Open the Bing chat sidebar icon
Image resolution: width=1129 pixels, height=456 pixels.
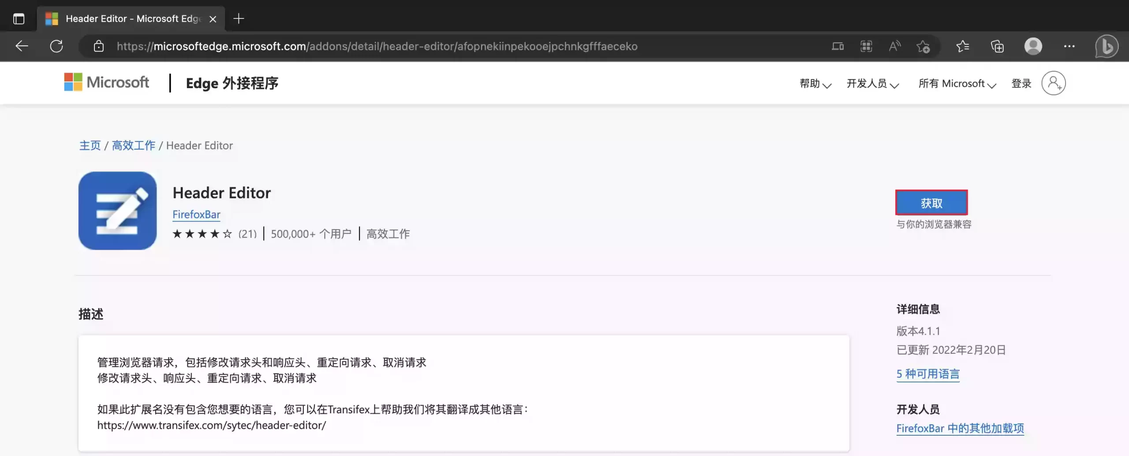click(x=1107, y=46)
